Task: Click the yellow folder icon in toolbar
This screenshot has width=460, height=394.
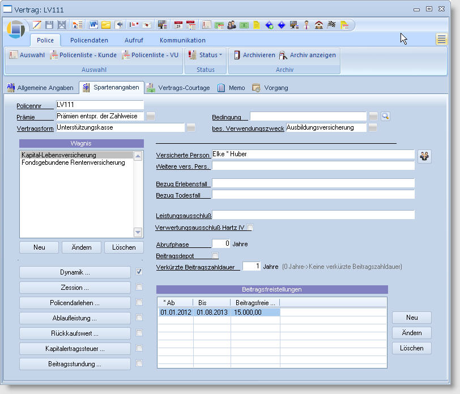Action: tap(106, 25)
